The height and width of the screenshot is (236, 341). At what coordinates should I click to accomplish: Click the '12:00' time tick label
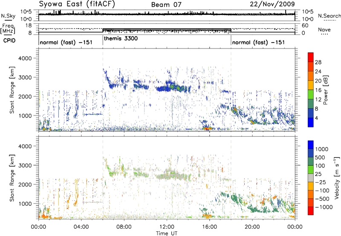pyautogui.click(x=167, y=227)
